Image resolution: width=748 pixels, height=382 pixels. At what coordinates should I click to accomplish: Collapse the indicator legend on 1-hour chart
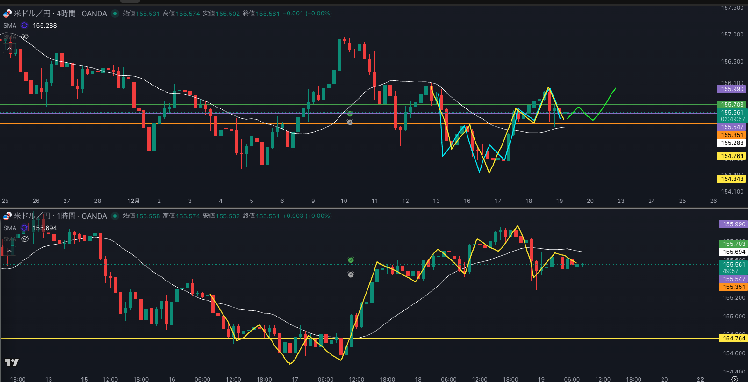pos(9,251)
